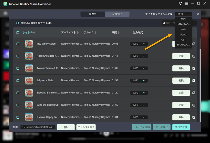Convert the Jelly on a Plate track
Screen dimensions: 210x143
(181, 81)
